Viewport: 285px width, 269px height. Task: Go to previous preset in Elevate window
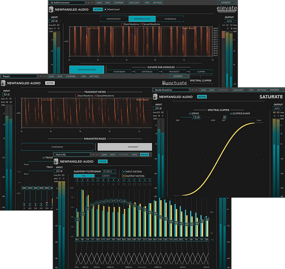tap(88, 3)
